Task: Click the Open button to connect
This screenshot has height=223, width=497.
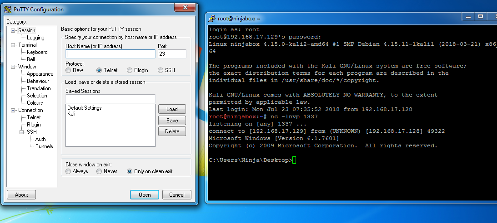Action: pyautogui.click(x=145, y=195)
